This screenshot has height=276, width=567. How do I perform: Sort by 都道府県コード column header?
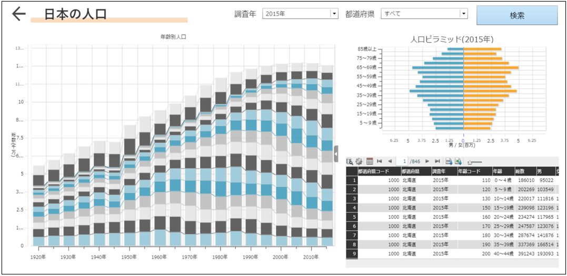tap(376, 171)
